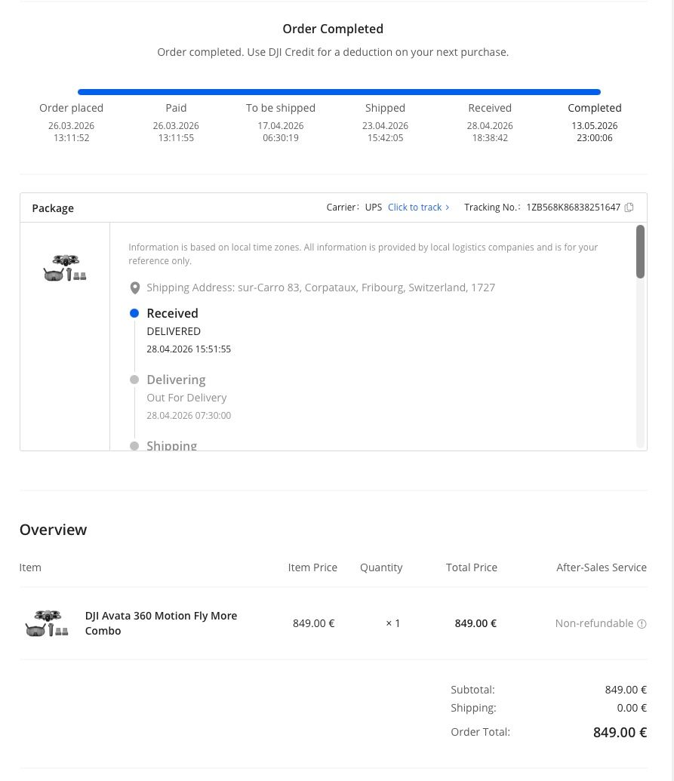Click the Order Total 849.00 € amount
This screenshot has height=781, width=674.
(620, 732)
